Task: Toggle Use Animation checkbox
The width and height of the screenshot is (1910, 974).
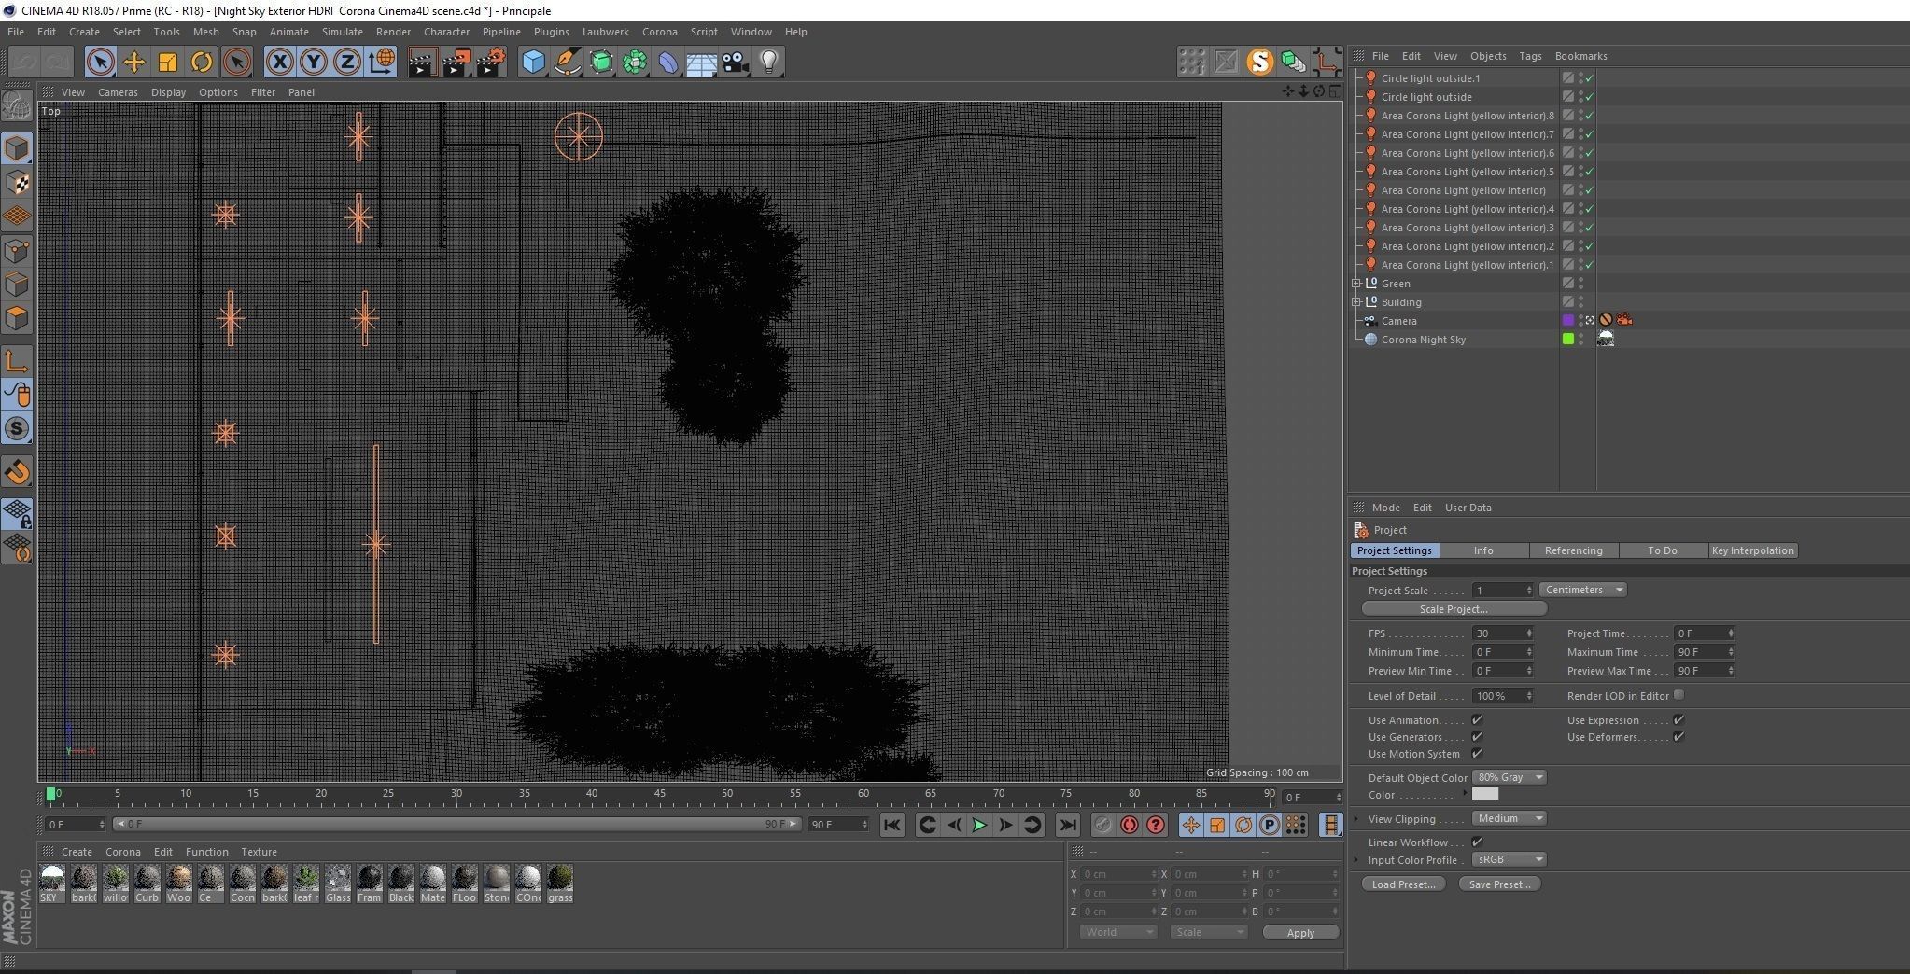Action: pyautogui.click(x=1477, y=720)
